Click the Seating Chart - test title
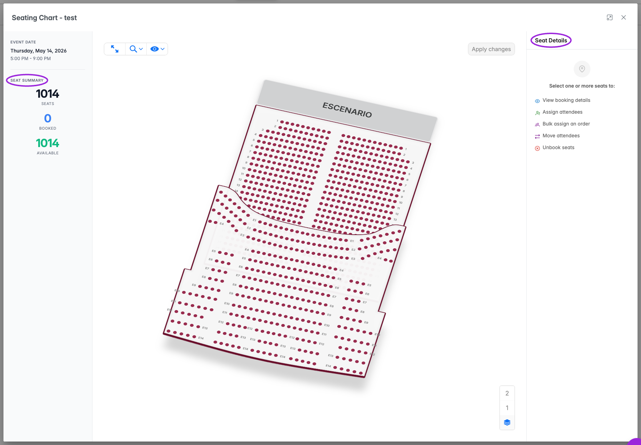This screenshot has height=445, width=641. [44, 18]
